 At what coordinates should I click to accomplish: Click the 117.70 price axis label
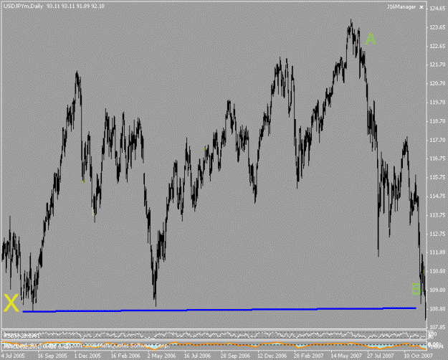click(437, 140)
